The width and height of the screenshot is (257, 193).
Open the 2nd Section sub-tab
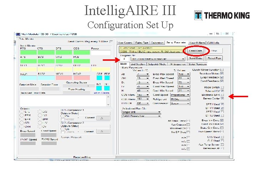(x=138, y=64)
